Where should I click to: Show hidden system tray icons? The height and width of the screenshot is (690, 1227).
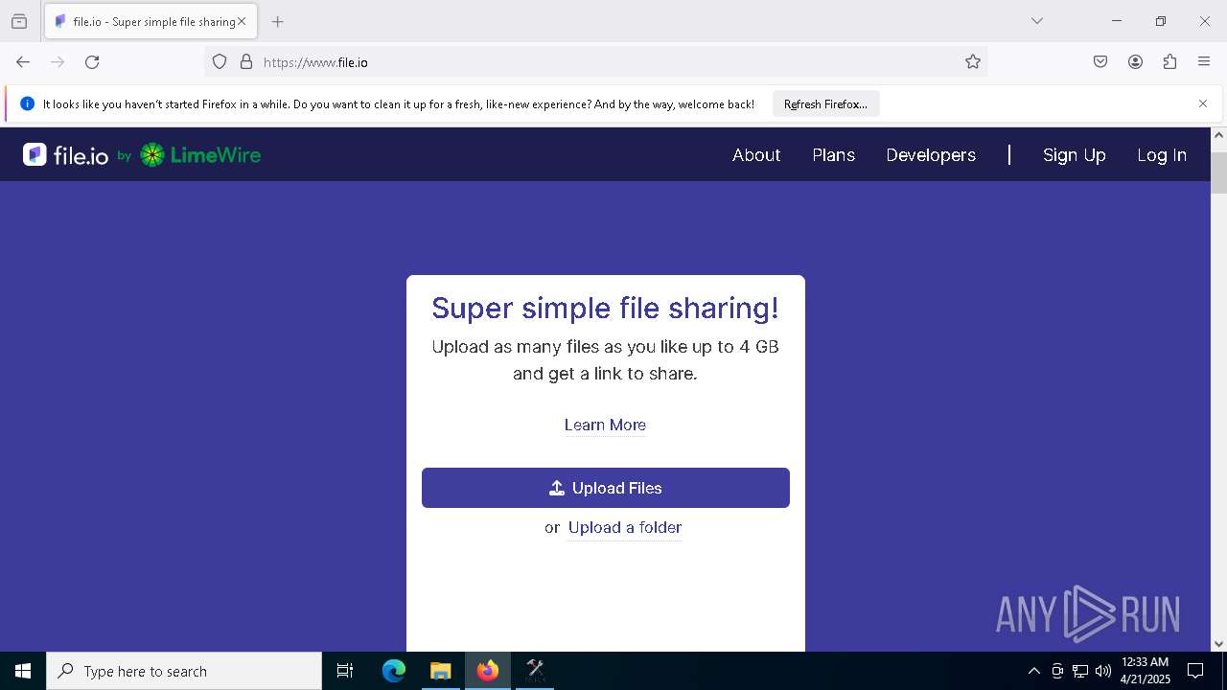click(1033, 671)
